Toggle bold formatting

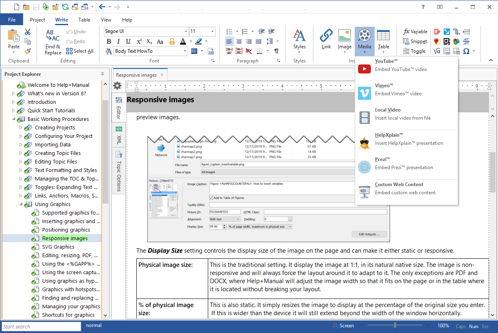click(x=109, y=41)
